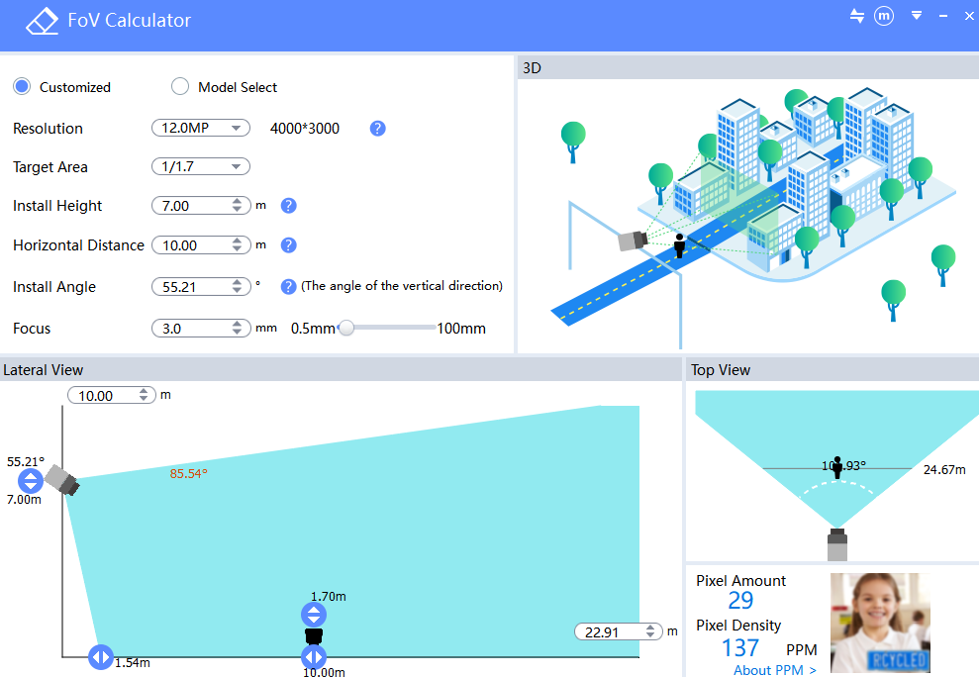Screen dimensions: 979x677
Task: Select the Customized radio button
Action: 22,87
